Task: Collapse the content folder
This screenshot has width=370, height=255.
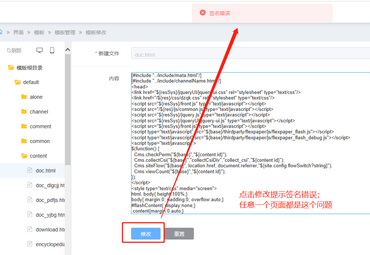Action: point(38,156)
